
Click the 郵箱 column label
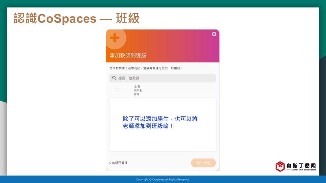[137, 94]
